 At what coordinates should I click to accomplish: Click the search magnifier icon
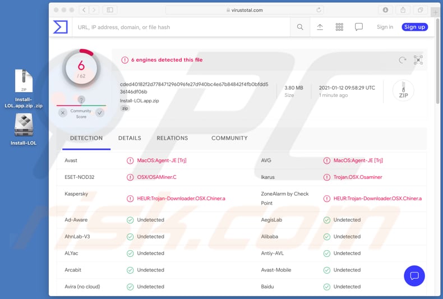(x=300, y=27)
